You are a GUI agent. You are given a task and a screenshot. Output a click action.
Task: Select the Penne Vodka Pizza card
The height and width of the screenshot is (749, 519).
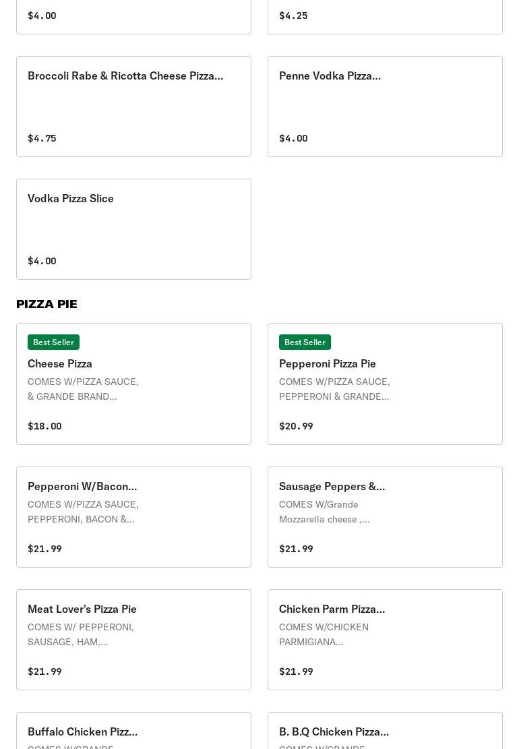coord(385,107)
